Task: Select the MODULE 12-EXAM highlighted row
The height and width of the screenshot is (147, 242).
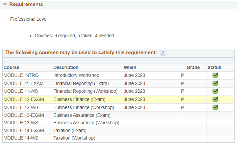Action: (x=118, y=99)
